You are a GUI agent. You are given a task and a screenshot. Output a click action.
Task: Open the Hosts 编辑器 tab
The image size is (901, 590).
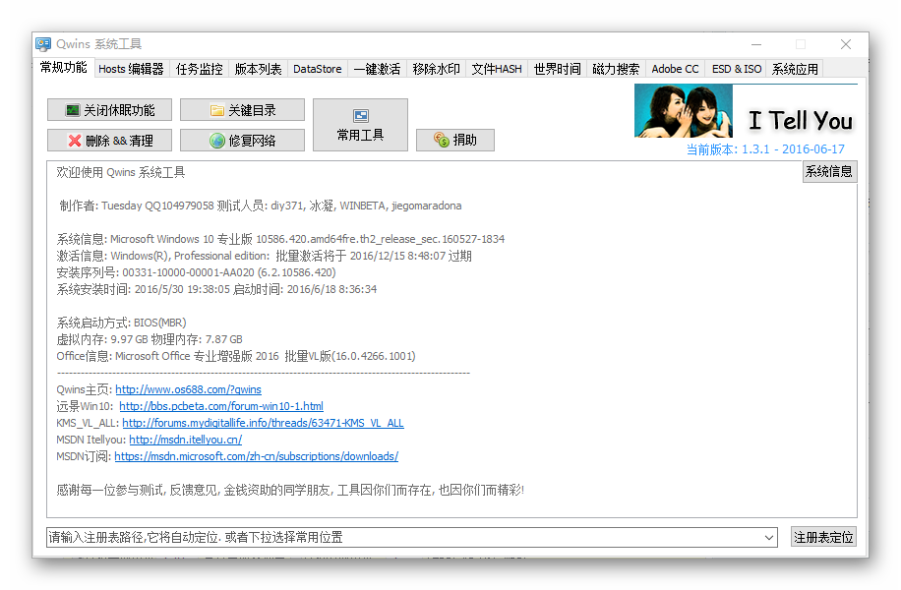tap(131, 69)
